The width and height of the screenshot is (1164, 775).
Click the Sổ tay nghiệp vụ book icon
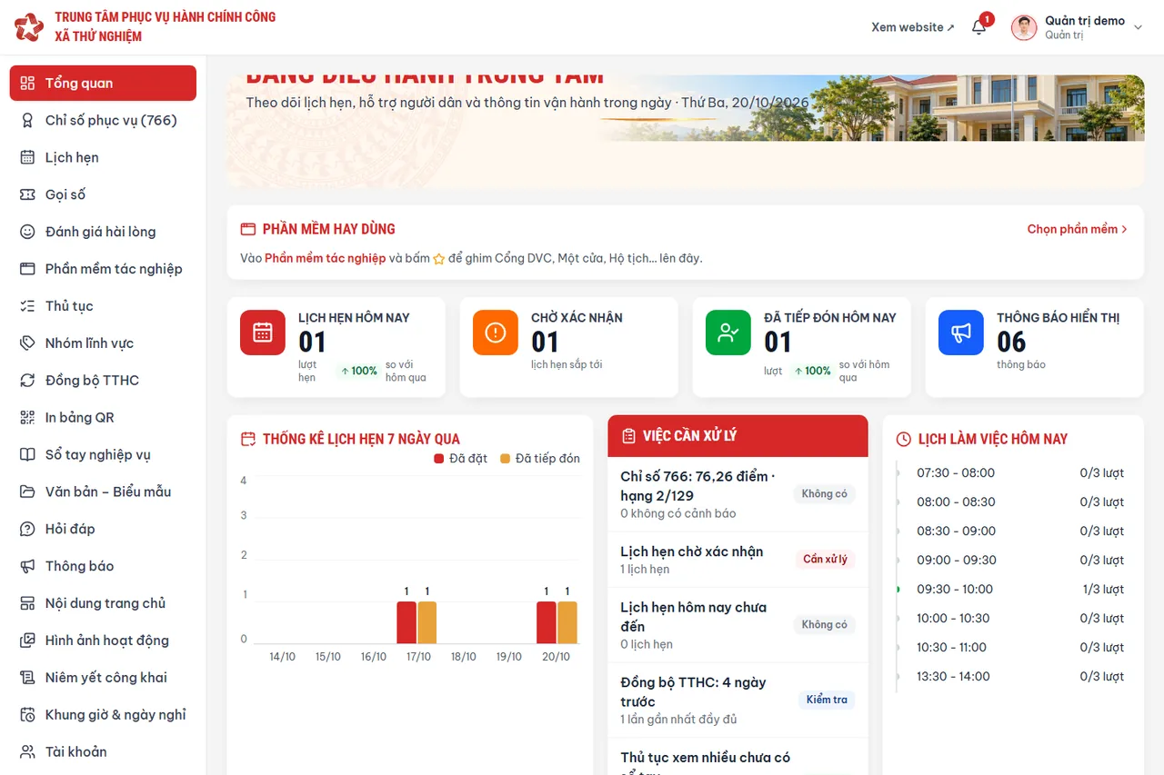[27, 455]
